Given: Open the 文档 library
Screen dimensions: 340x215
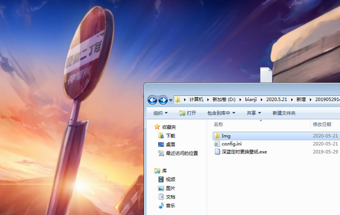Looking at the screenshot, I should coord(170,197).
